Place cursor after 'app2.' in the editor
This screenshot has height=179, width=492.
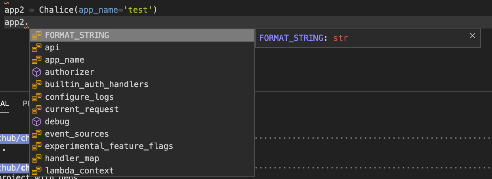(29, 23)
